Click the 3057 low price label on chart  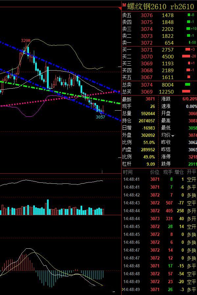101,117
